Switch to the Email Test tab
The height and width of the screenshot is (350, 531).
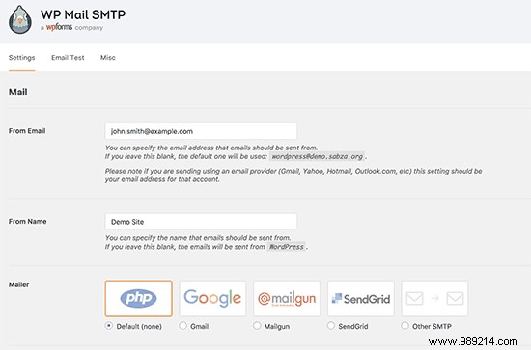(68, 58)
